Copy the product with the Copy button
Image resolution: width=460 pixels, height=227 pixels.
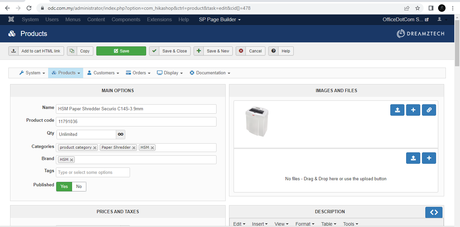pos(80,51)
